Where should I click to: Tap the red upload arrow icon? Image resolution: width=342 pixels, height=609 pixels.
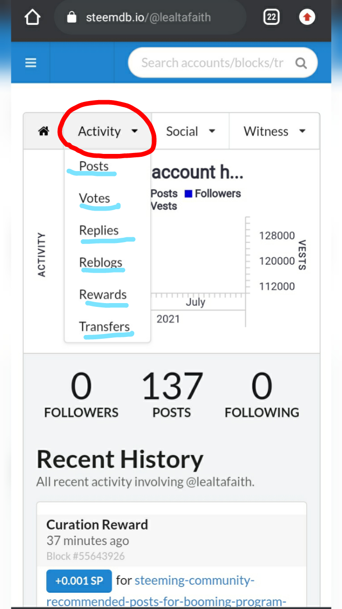pos(307,18)
